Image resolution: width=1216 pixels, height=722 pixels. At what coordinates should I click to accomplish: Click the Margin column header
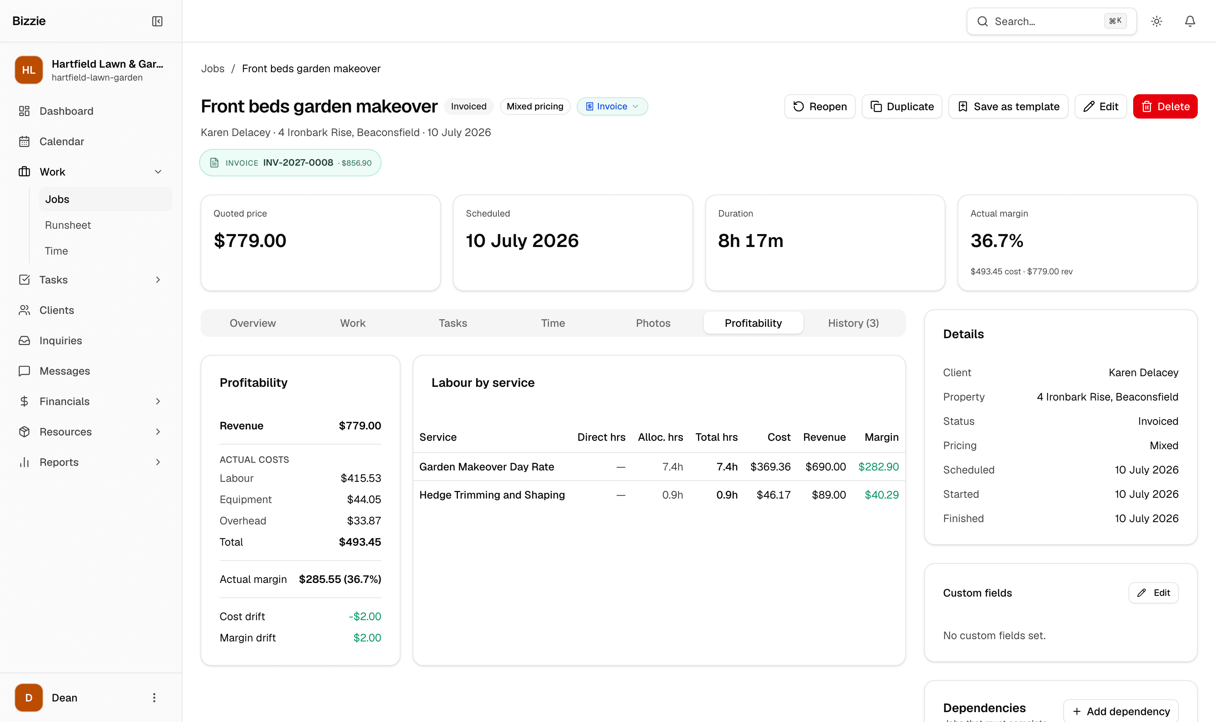pos(881,437)
